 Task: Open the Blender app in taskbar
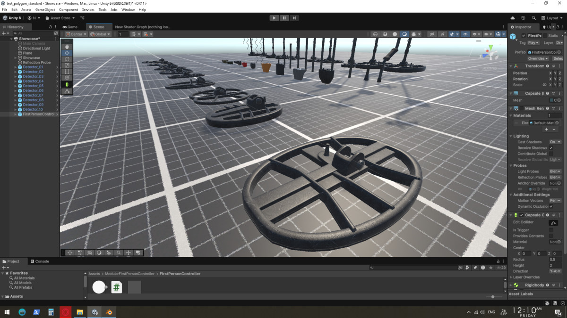(x=109, y=312)
